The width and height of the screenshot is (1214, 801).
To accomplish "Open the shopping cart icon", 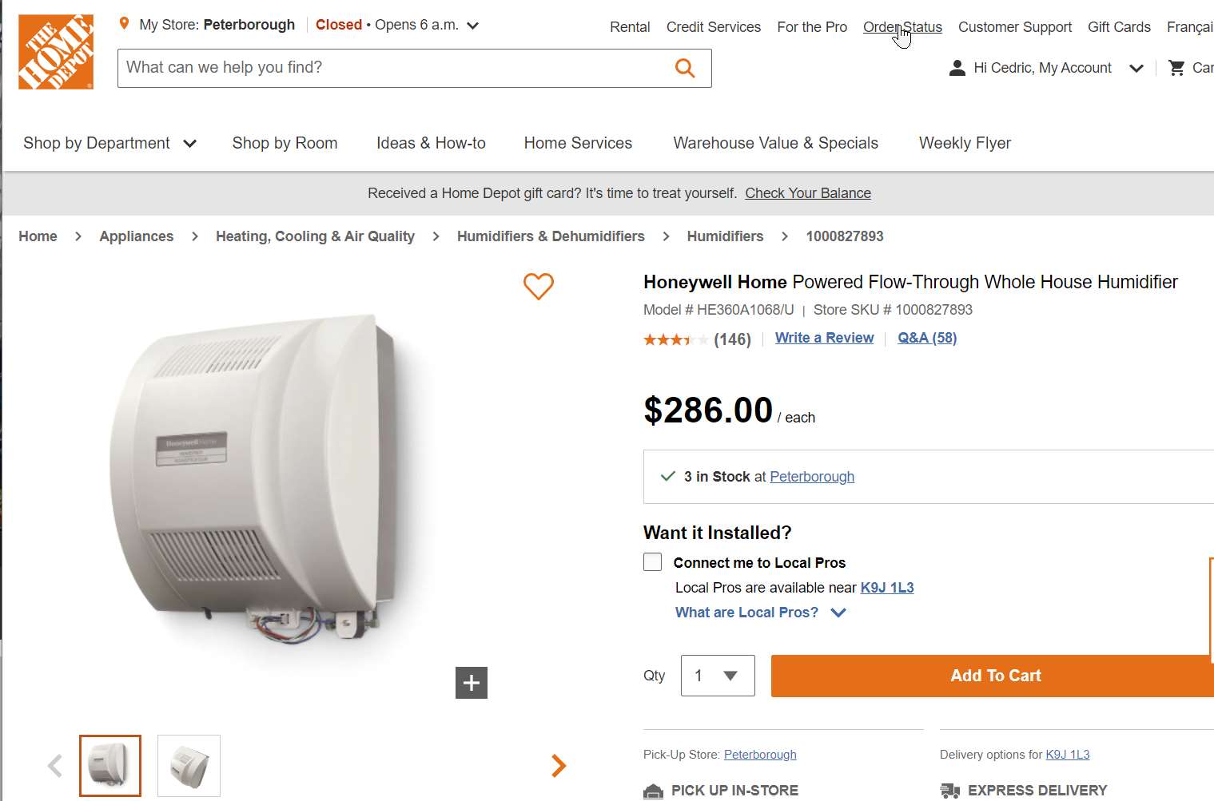I will click(x=1176, y=68).
